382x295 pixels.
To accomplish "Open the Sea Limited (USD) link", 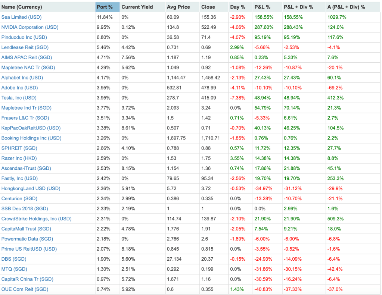I will 21,17.
